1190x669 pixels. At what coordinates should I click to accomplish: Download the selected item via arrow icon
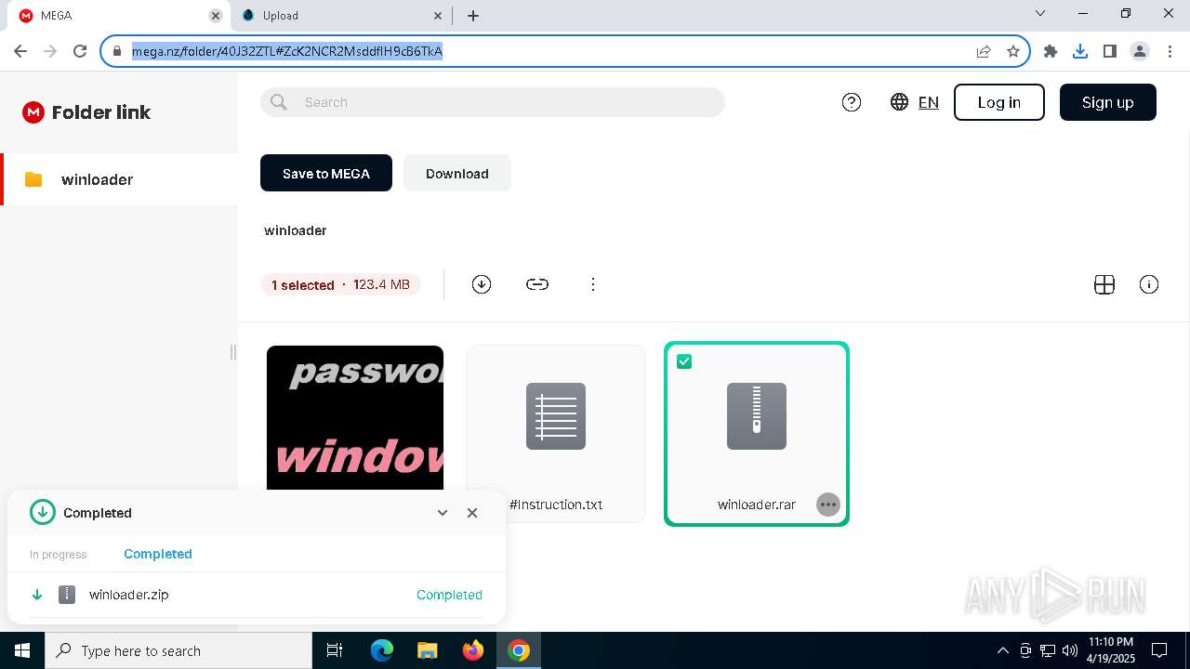click(x=482, y=284)
